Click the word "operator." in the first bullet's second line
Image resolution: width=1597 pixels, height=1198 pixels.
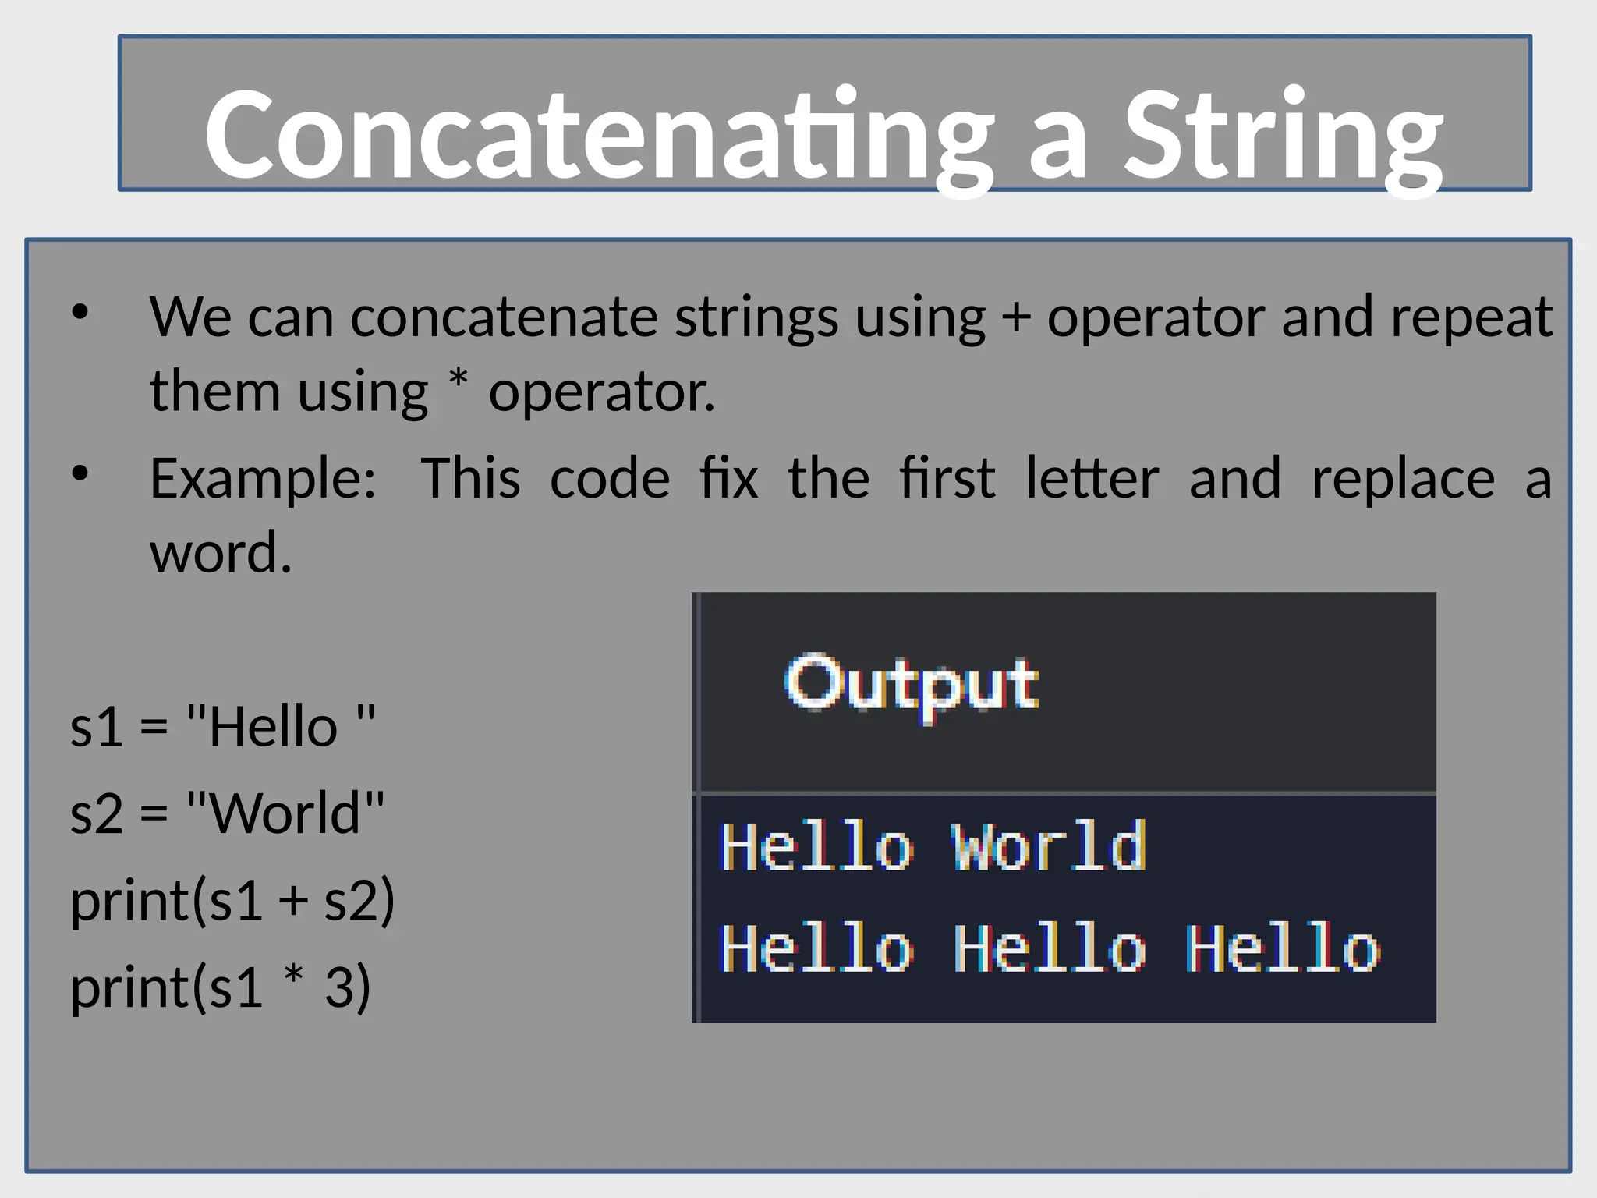601,392
